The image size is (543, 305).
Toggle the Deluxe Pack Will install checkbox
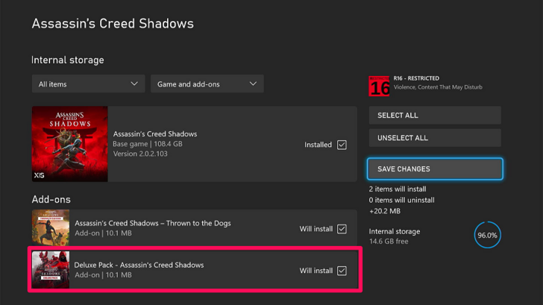coord(342,271)
